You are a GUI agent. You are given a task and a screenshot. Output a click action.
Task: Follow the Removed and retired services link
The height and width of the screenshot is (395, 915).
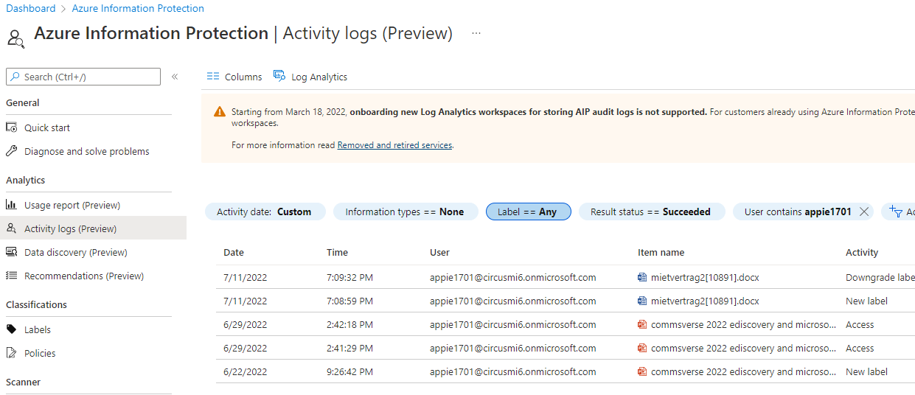[x=394, y=145]
